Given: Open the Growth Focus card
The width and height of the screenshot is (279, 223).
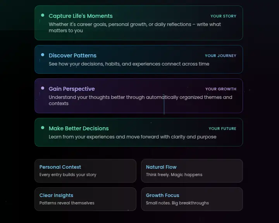Looking at the screenshot, I should pyautogui.click(x=192, y=199).
